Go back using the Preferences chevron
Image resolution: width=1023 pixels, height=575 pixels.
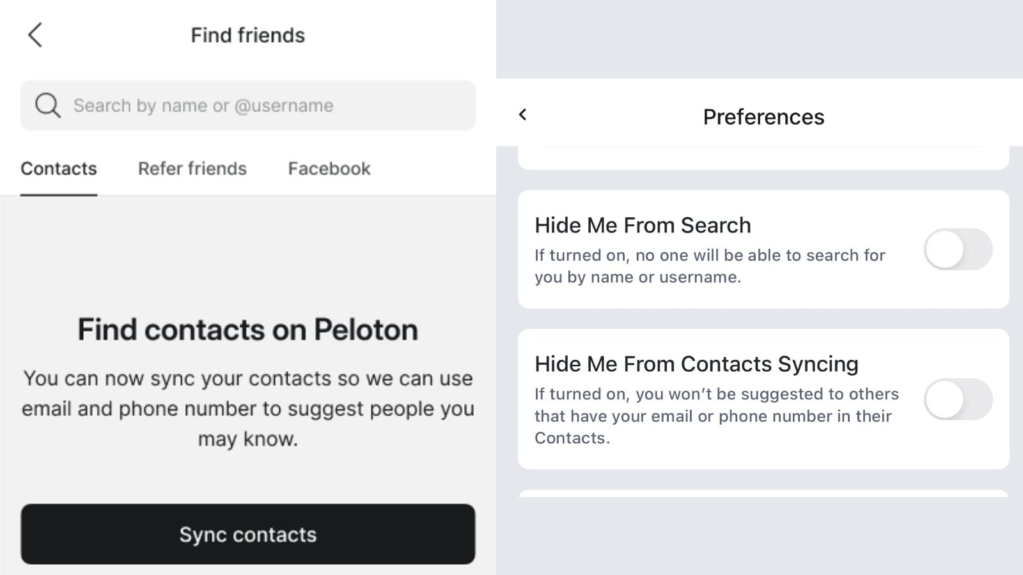523,115
